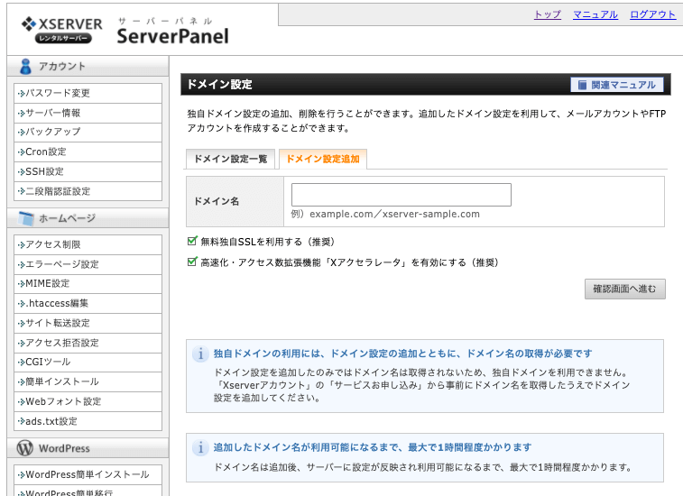The height and width of the screenshot is (496, 683).
Task: Select .htaccess編集 in sidebar
Action: pos(57,303)
